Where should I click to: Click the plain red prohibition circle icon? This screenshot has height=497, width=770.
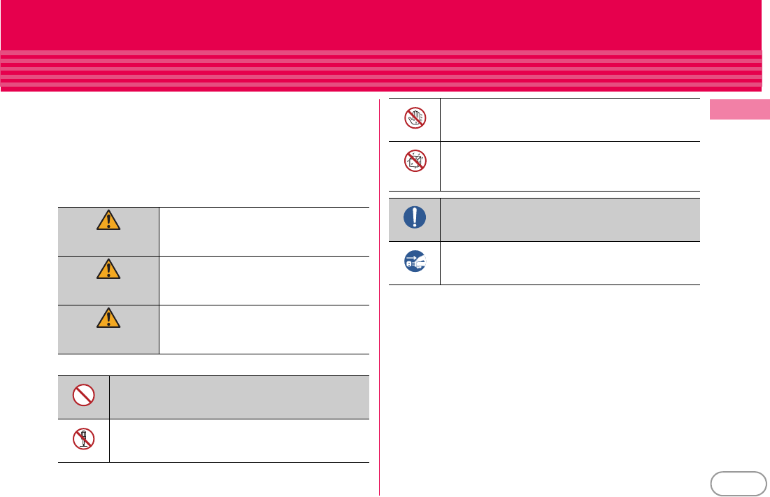pos(83,396)
